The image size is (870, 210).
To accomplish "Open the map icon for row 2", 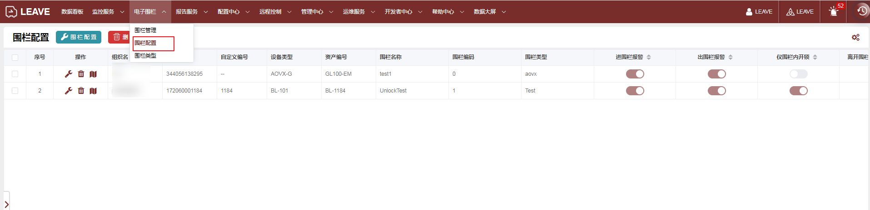I will point(93,91).
